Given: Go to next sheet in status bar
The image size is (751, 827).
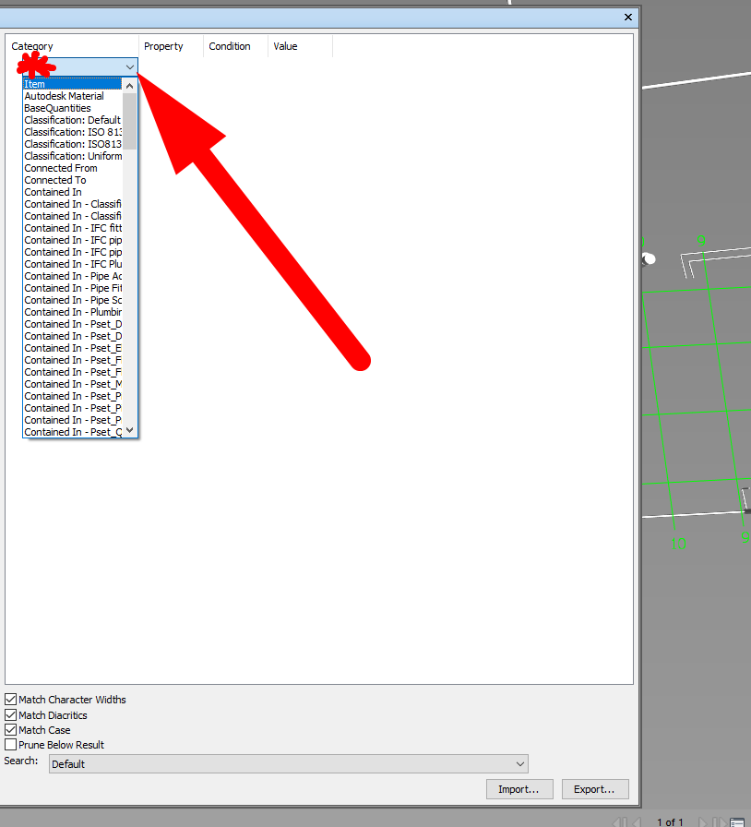Looking at the screenshot, I should 702,822.
